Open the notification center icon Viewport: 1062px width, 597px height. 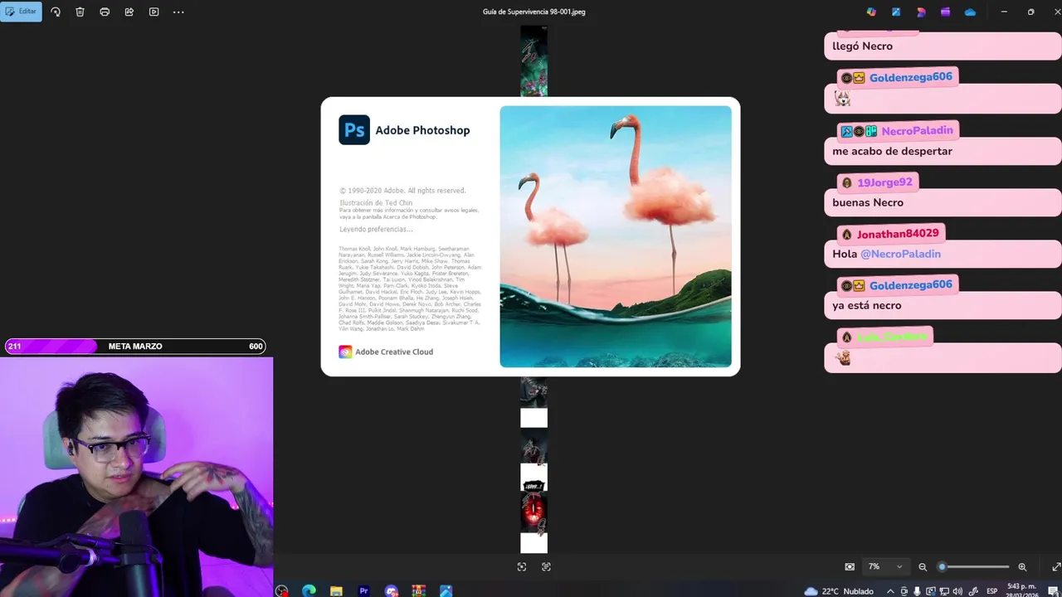[x=1052, y=591]
